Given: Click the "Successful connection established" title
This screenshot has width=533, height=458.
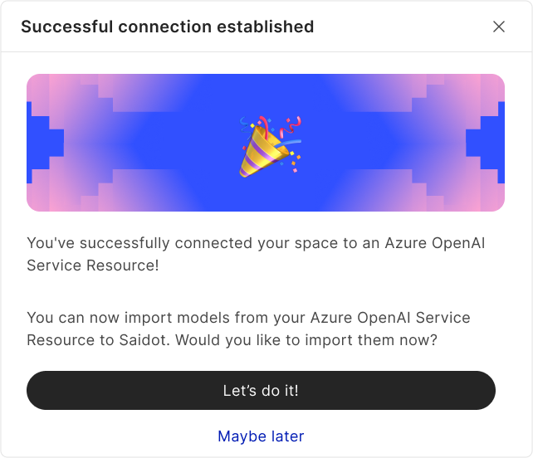Looking at the screenshot, I should click(167, 27).
